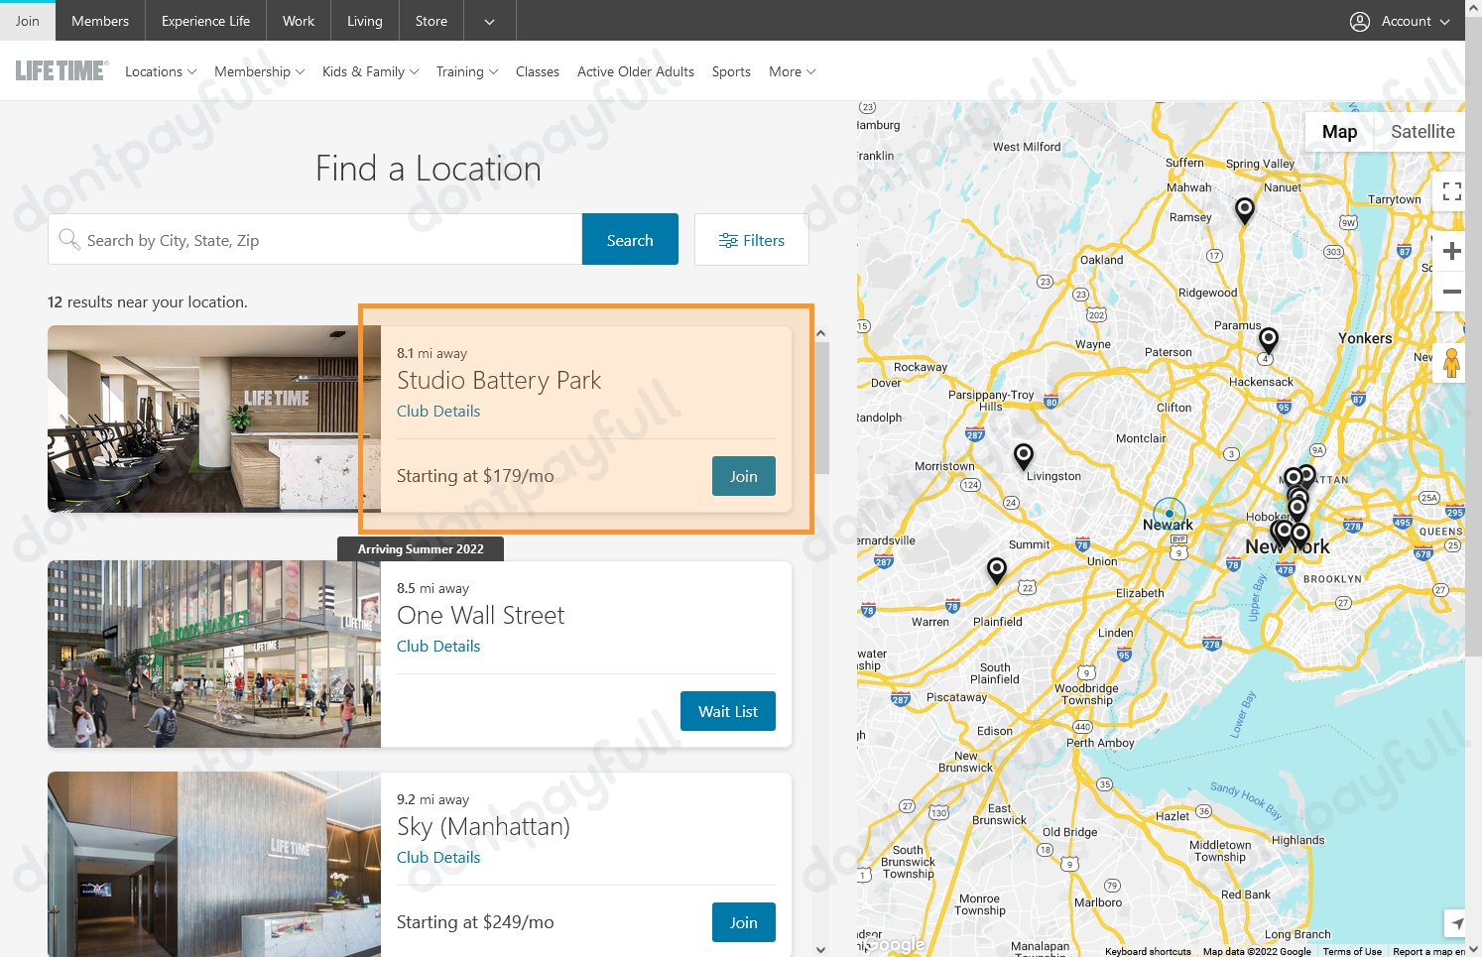Image resolution: width=1482 pixels, height=957 pixels.
Task: Switch to default Map view
Action: point(1338,132)
